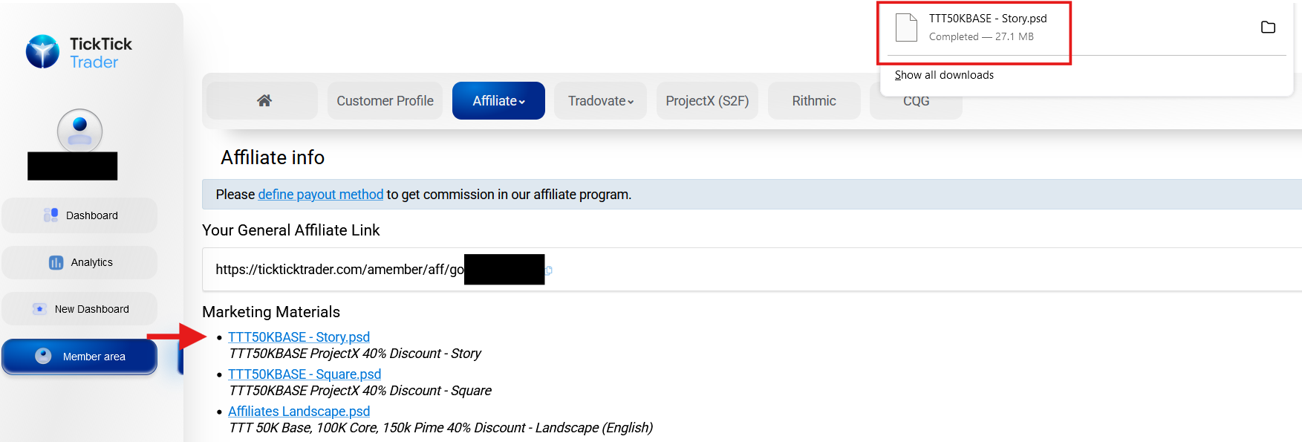
Task: Open the downloads folder icon
Action: tap(1268, 27)
